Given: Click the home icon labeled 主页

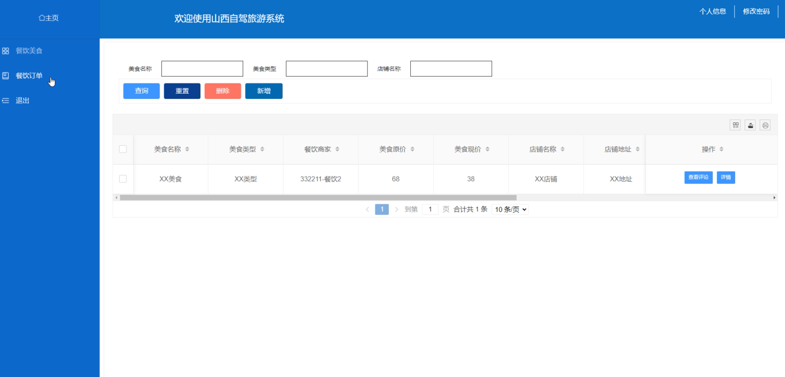Looking at the screenshot, I should click(42, 18).
